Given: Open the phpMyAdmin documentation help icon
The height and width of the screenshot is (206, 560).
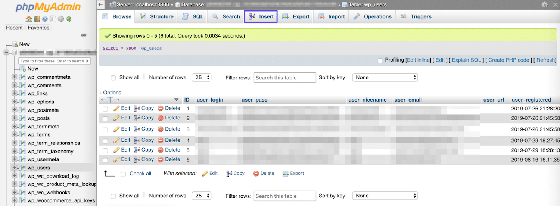Looking at the screenshot, I should point(45,19).
